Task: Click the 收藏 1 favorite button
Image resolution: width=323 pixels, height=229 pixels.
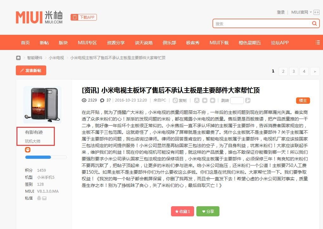Action: tap(182, 211)
